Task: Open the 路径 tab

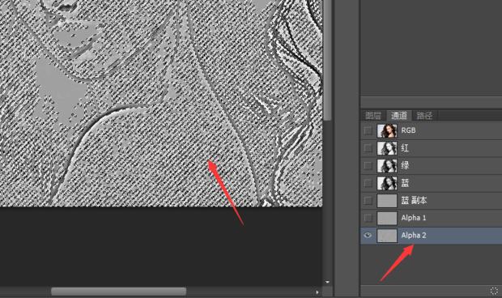Action: click(x=424, y=116)
